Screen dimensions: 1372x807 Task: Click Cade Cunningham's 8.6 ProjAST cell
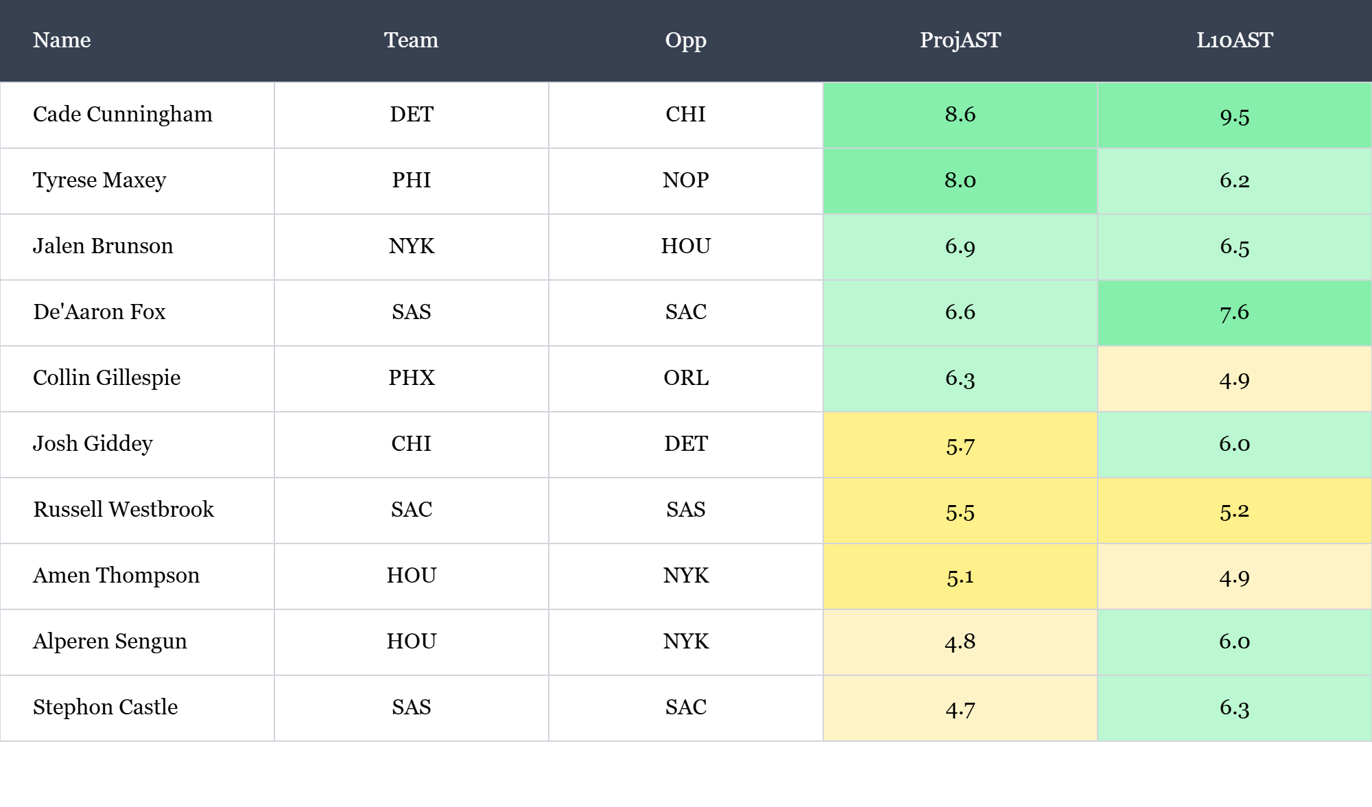click(960, 115)
